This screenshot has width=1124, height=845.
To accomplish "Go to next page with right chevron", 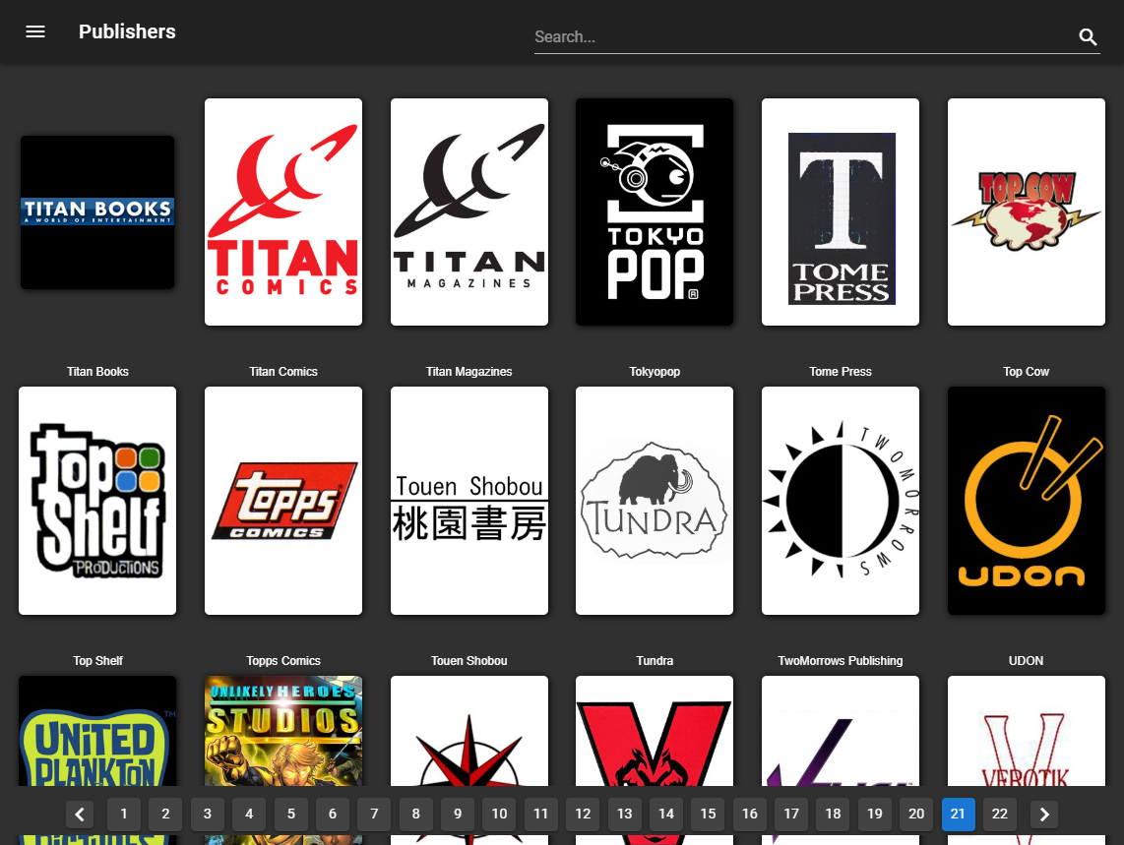I will click(x=1043, y=815).
